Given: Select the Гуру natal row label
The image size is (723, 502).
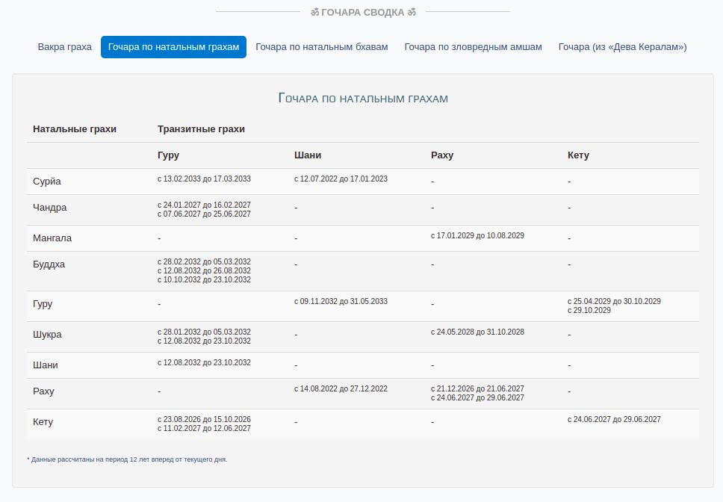Looking at the screenshot, I should (x=43, y=304).
